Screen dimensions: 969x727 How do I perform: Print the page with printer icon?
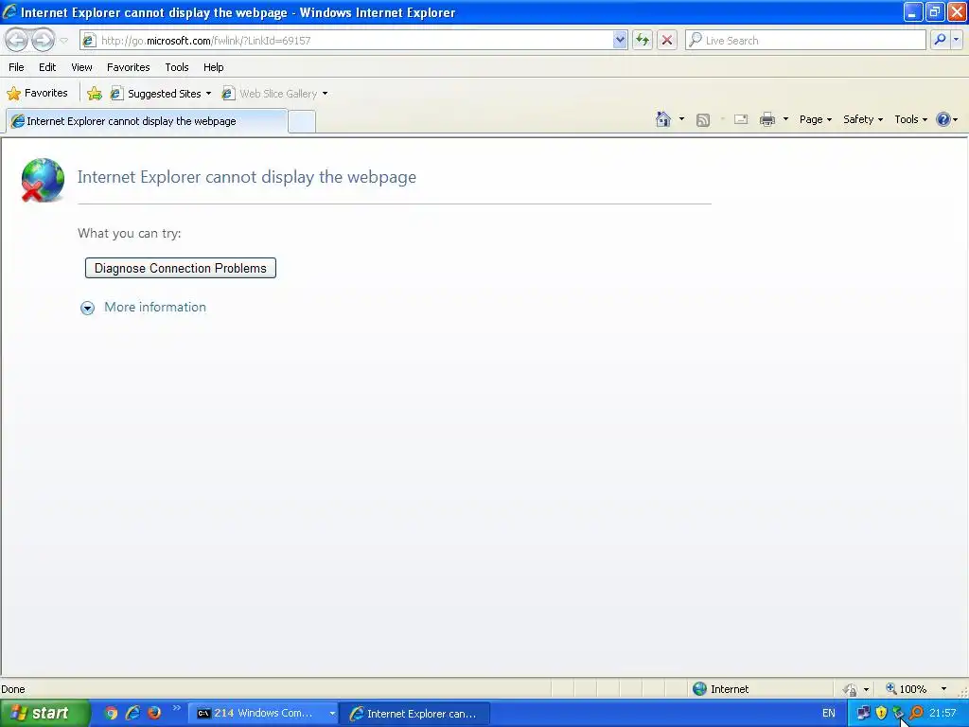click(x=766, y=119)
